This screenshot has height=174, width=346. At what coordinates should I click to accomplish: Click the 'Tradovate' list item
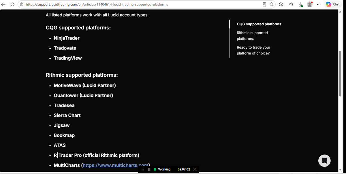coord(65,48)
